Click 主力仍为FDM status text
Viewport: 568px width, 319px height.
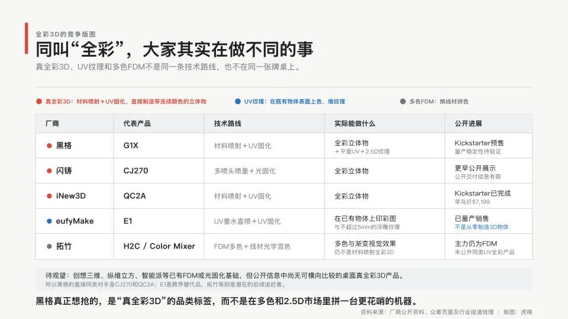pos(476,243)
